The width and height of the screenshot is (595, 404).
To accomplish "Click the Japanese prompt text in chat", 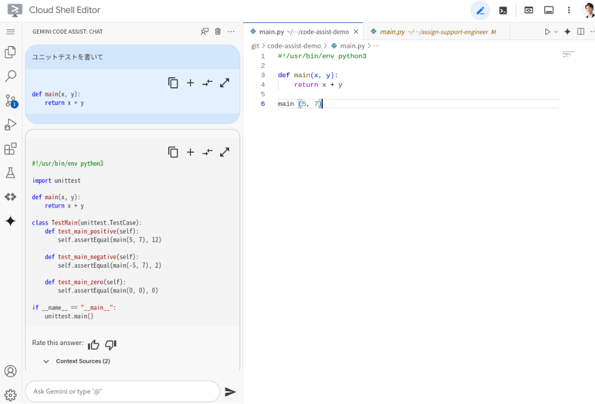I will [x=67, y=57].
